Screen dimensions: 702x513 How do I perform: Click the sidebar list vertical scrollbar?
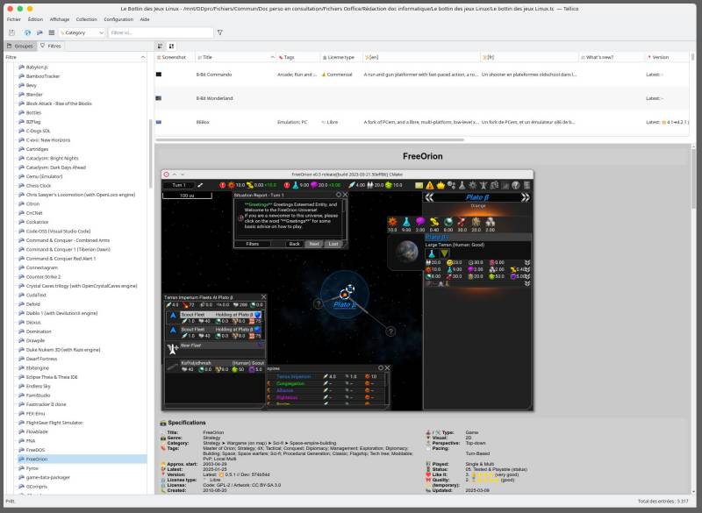tap(150, 154)
